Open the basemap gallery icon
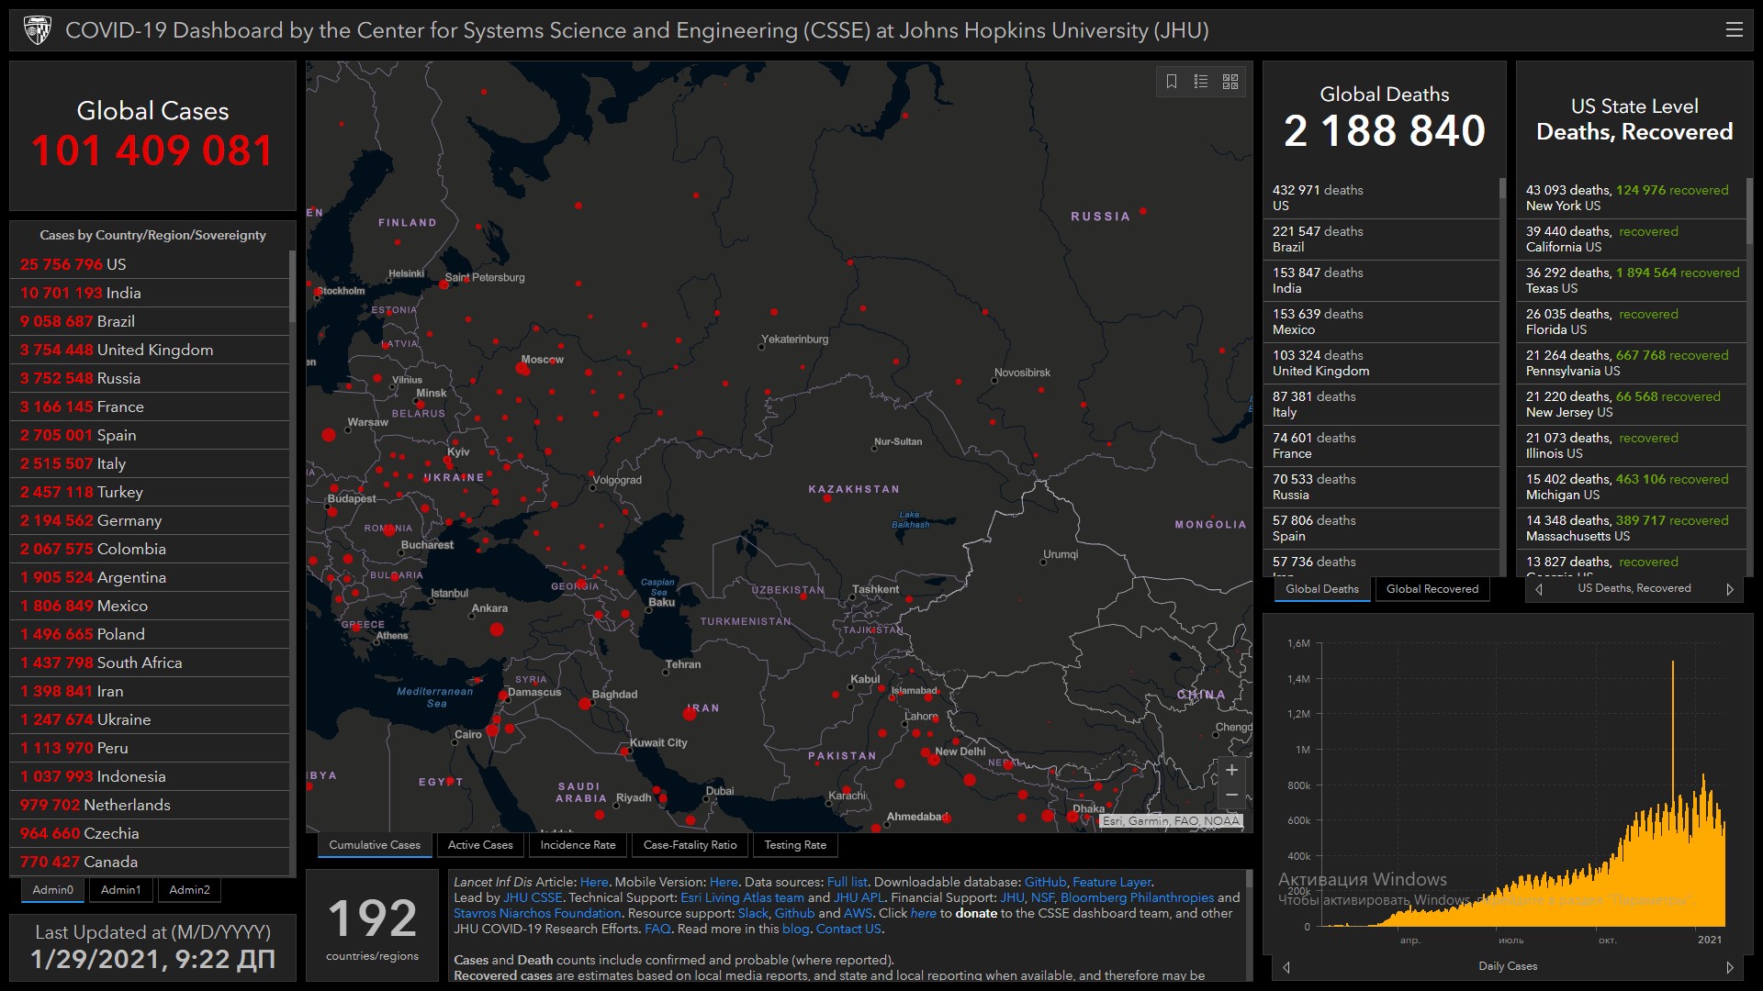The height and width of the screenshot is (991, 1763). 1230,82
